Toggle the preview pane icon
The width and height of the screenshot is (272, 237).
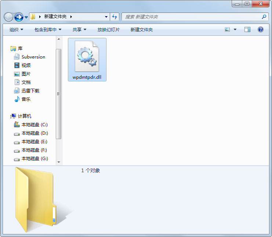coord(247,29)
